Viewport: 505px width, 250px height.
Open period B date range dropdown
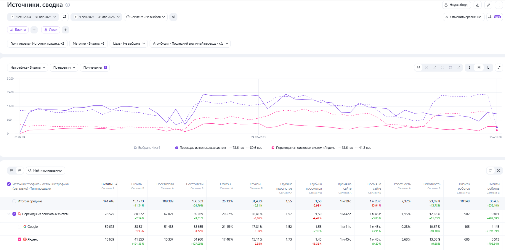click(x=96, y=17)
